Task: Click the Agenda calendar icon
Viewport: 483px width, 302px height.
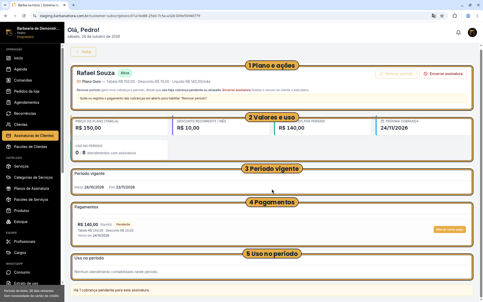Action: (x=8, y=69)
